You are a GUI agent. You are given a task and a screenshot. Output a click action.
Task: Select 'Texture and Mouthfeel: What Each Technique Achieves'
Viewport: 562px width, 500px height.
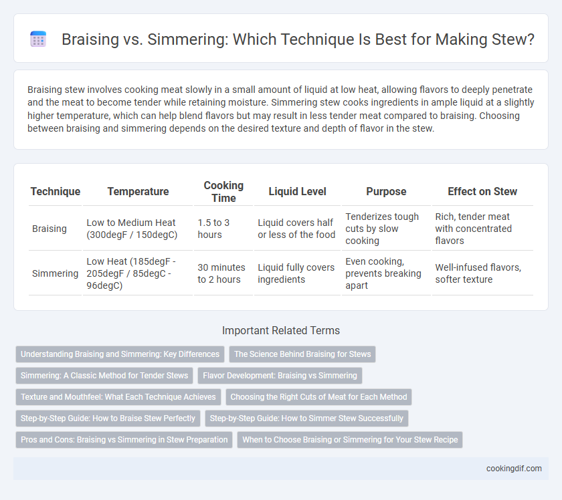coord(118,397)
